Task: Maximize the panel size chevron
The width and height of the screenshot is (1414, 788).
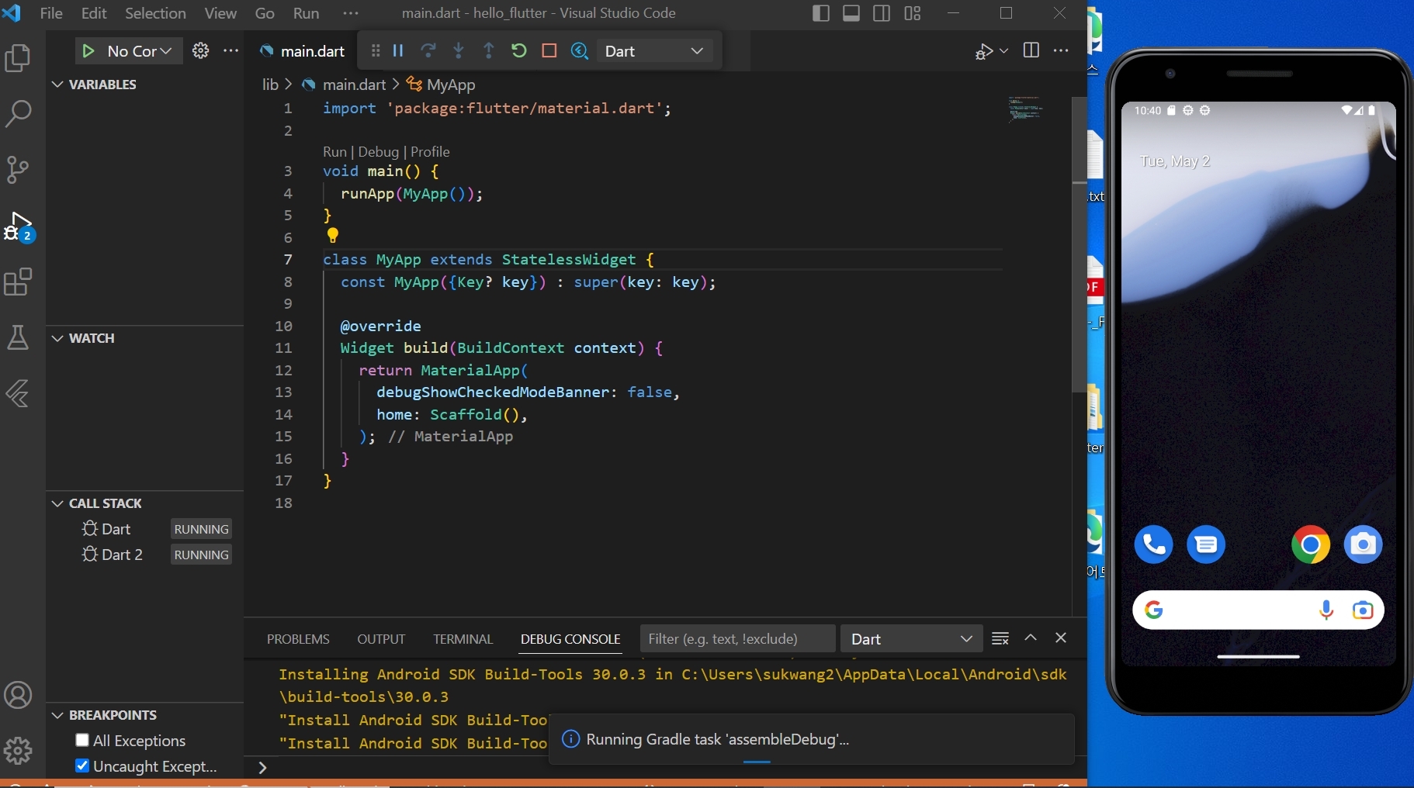Action: 1031,638
